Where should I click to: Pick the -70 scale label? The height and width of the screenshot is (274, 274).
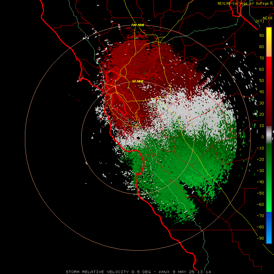coord(260,216)
